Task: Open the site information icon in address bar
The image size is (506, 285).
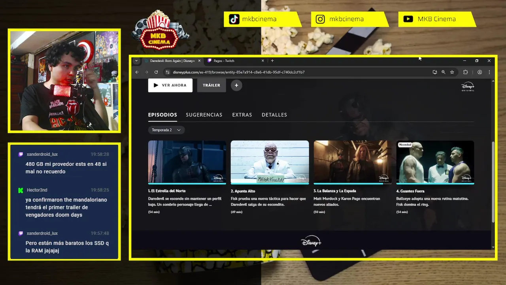Action: pos(167,72)
